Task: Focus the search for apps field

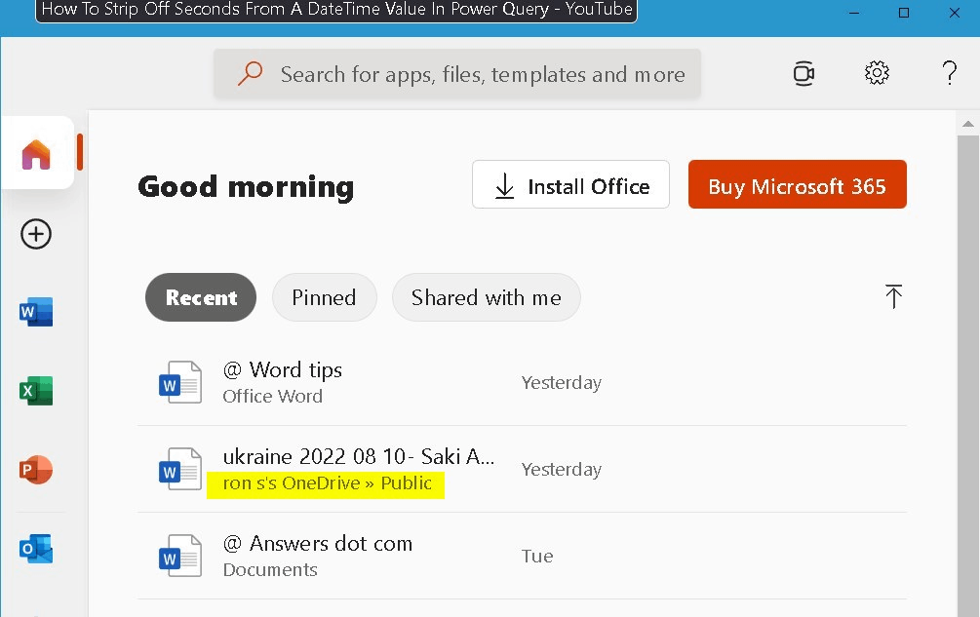Action: [457, 74]
